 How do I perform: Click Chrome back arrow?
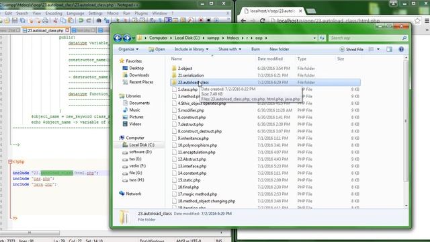243,21
